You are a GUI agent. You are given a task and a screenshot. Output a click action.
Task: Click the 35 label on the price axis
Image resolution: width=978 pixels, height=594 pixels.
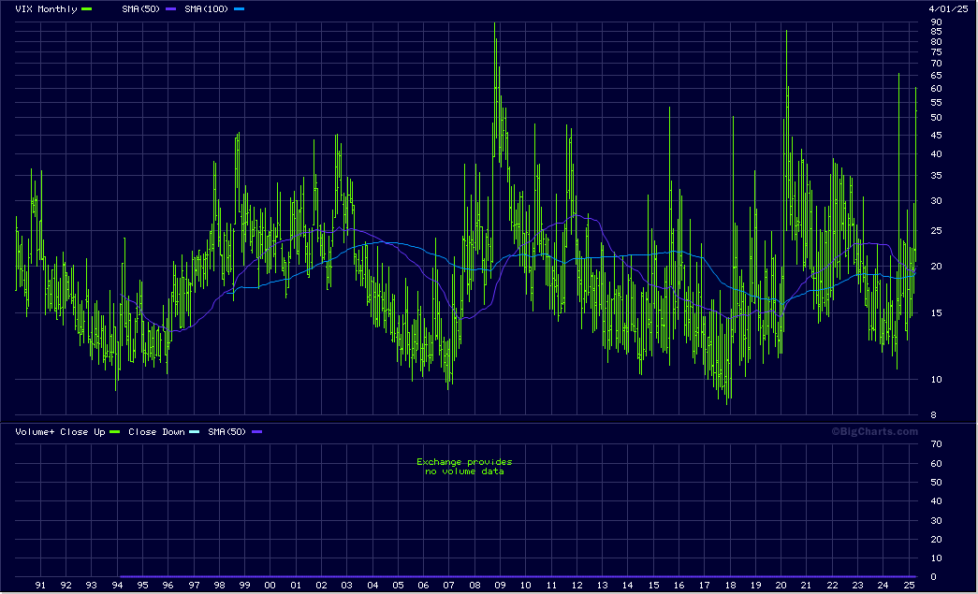[936, 176]
